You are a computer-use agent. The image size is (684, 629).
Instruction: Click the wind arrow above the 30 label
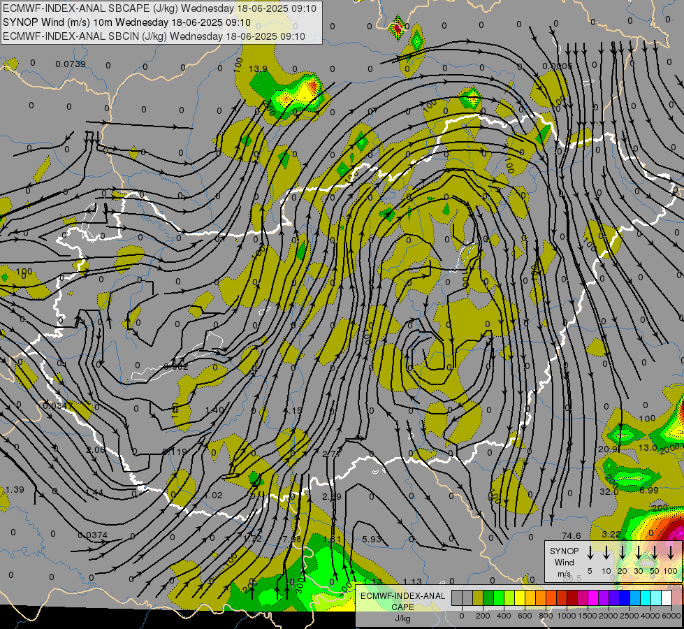pyautogui.click(x=639, y=553)
